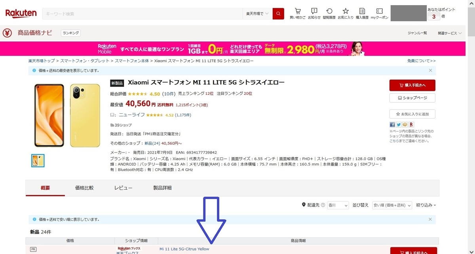Open the ジャンル一覧 menu link
Image resolution: width=475 pixels, height=254 pixels.
(x=417, y=33)
